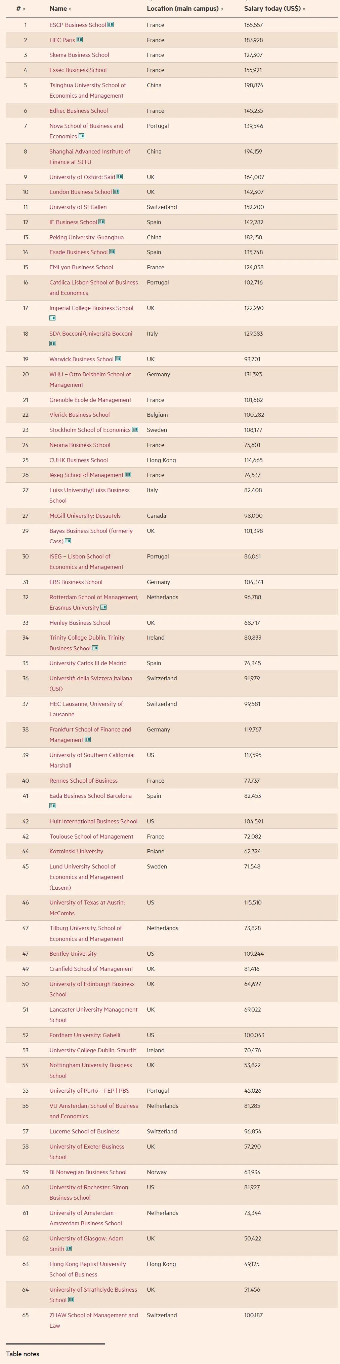Open the report icon next to HEC Paris

pyautogui.click(x=80, y=40)
